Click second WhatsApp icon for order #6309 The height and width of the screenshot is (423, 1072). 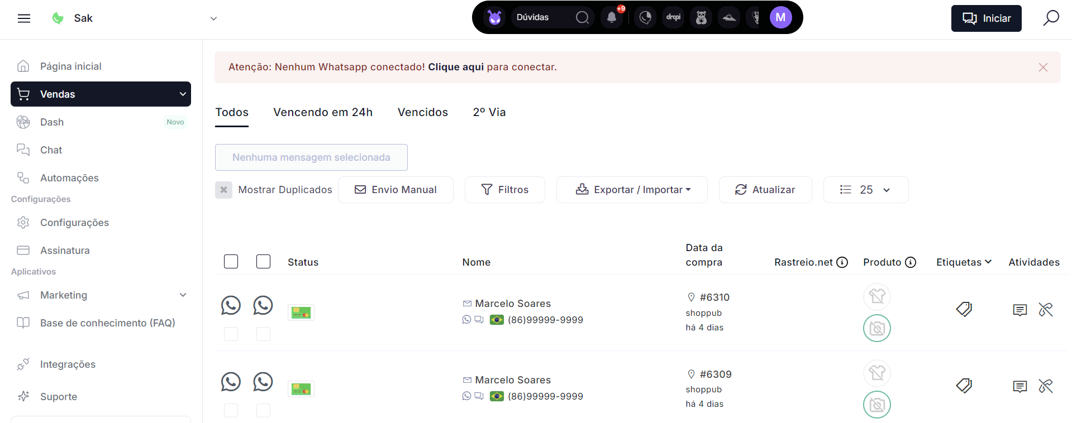[x=263, y=382]
